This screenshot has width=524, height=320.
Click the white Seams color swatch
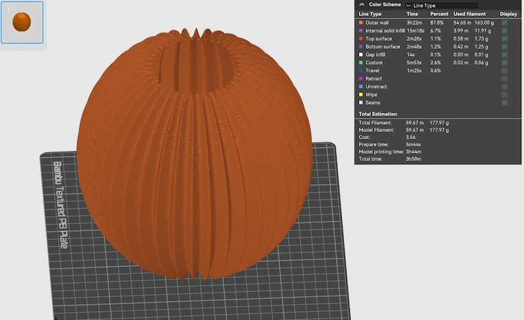click(x=361, y=102)
